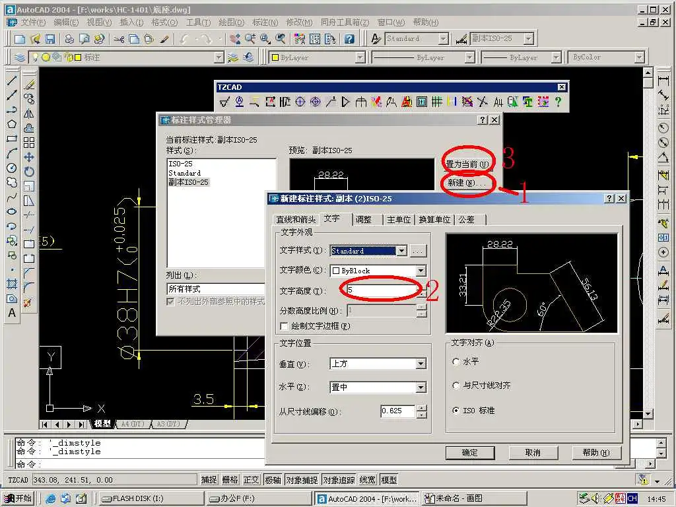676x507 pixels.
Task: Open the 文字颜色 ByBlock dropdown
Action: tap(421, 271)
